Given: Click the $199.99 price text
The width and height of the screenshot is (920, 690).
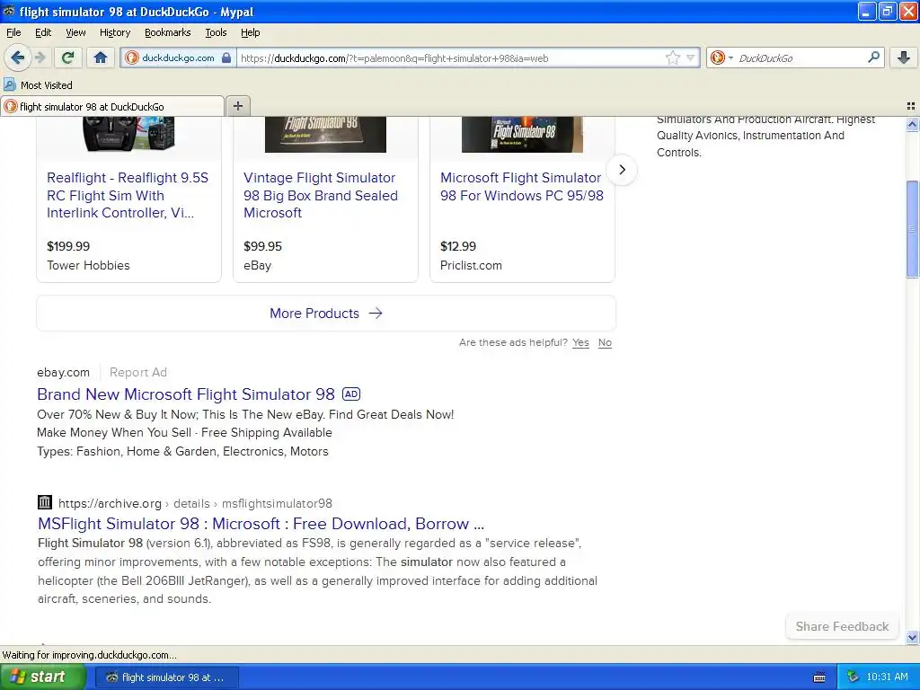Looking at the screenshot, I should click(x=68, y=246).
